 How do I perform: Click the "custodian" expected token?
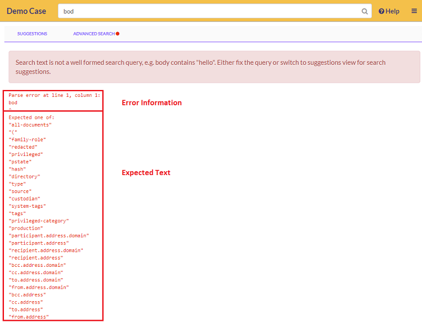click(24, 199)
